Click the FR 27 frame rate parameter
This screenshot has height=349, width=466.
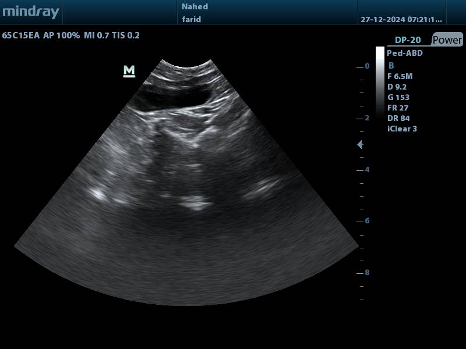pyautogui.click(x=398, y=108)
